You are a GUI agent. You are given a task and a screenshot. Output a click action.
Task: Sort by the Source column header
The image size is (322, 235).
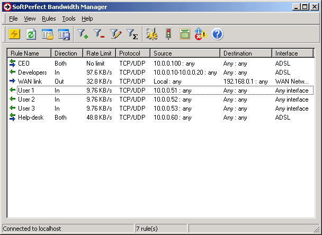[x=185, y=53]
